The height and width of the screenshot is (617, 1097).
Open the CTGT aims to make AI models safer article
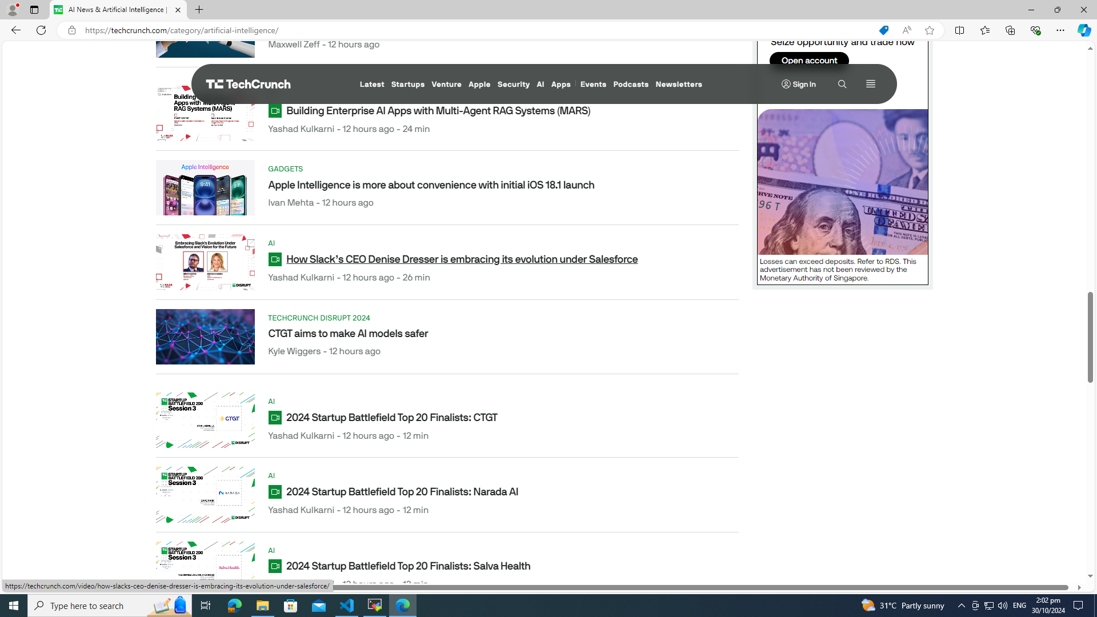[x=347, y=334]
